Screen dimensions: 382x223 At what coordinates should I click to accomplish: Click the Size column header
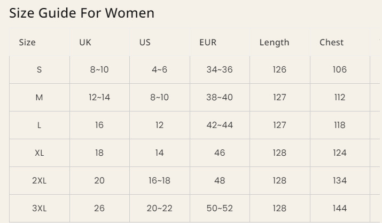click(27, 43)
